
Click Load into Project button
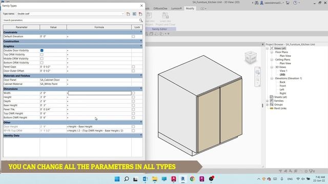150,19
